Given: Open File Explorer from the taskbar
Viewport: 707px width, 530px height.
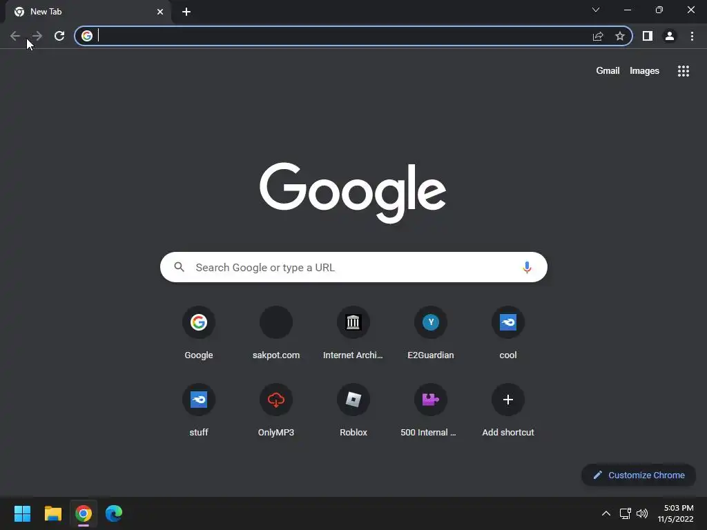Looking at the screenshot, I should pyautogui.click(x=52, y=513).
